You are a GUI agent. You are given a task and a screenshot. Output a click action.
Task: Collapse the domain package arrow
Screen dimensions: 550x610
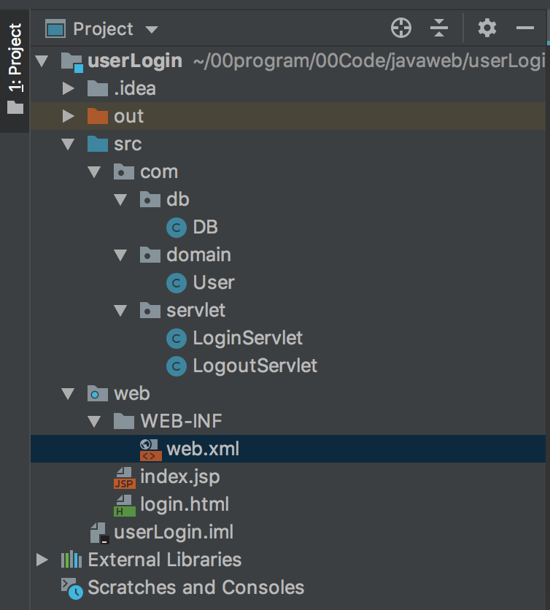click(x=120, y=255)
